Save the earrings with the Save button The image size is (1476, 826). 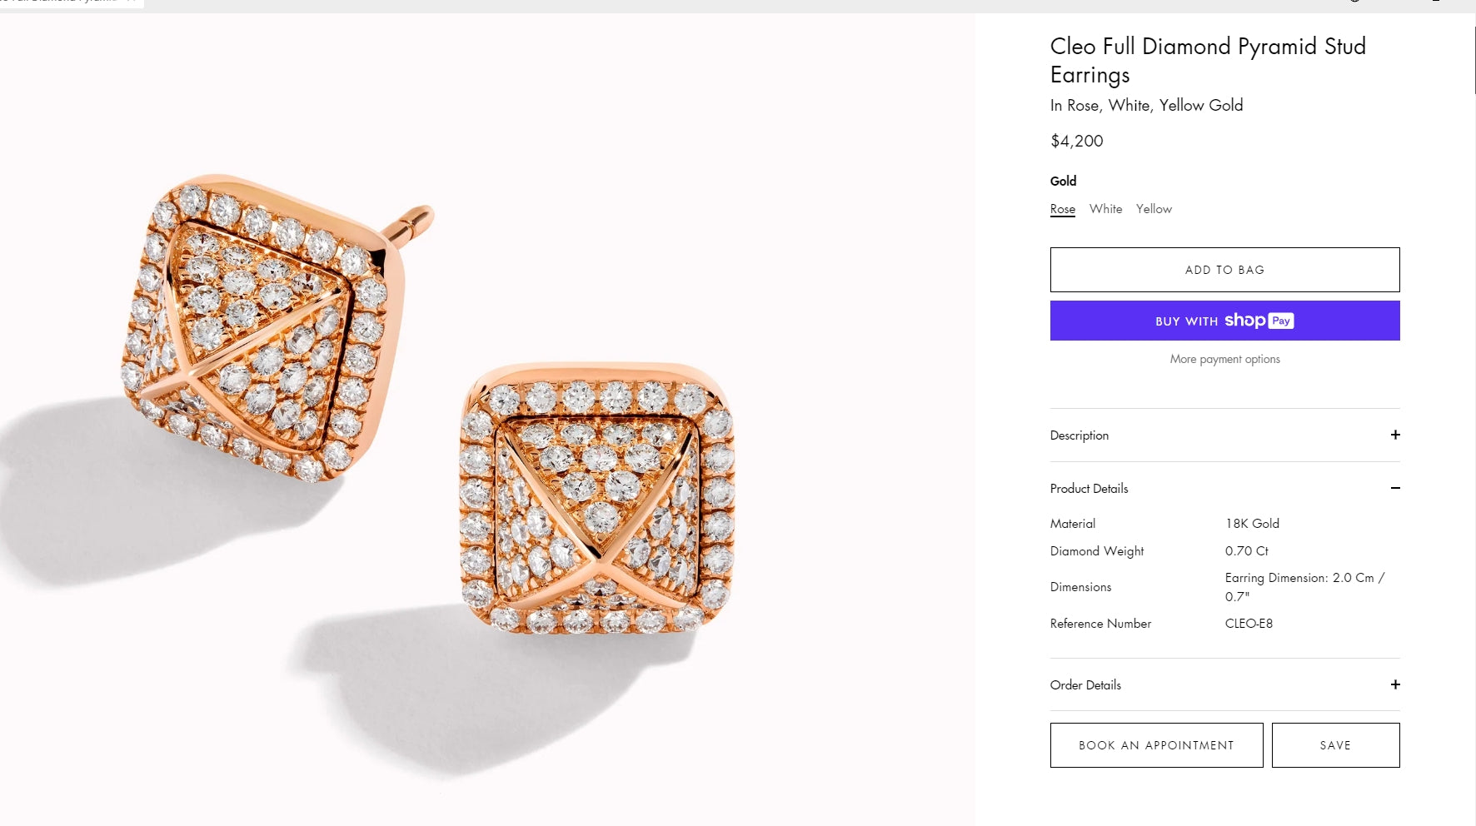pos(1335,745)
